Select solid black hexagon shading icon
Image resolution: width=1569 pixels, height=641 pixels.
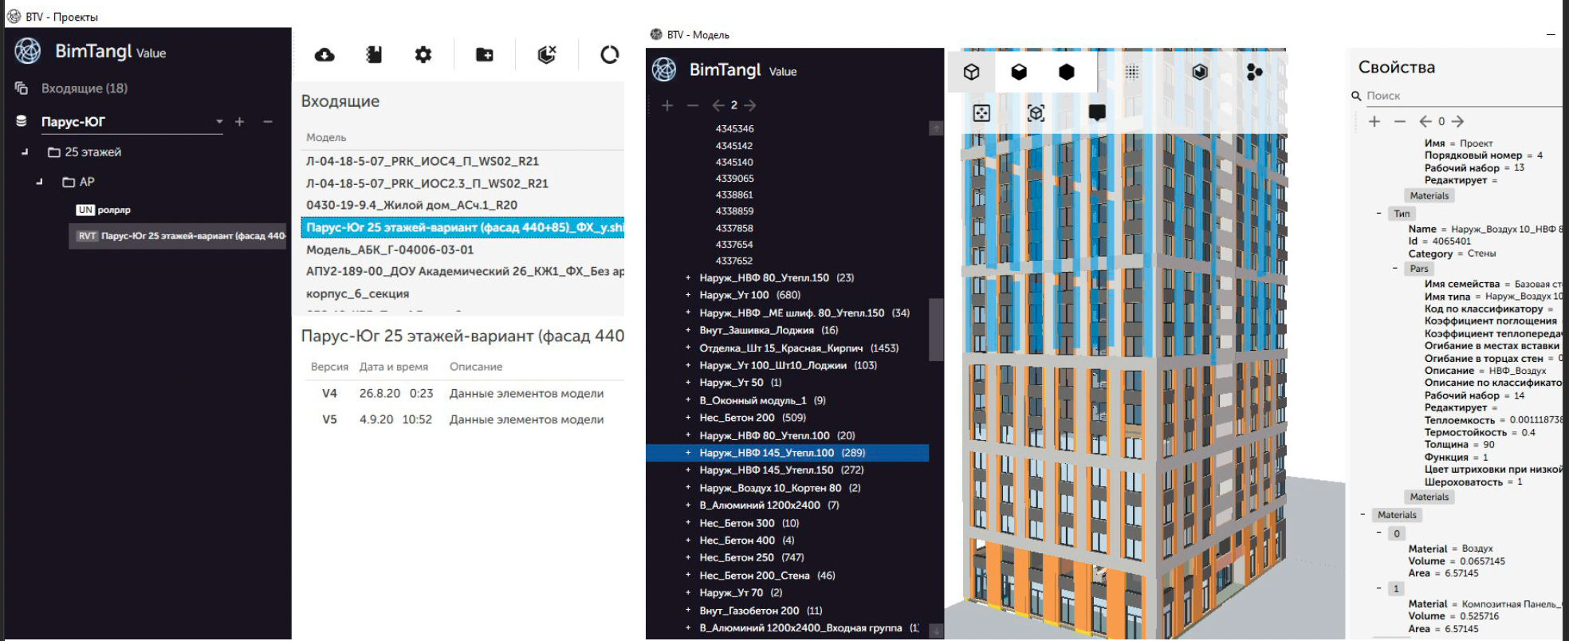click(x=1067, y=72)
